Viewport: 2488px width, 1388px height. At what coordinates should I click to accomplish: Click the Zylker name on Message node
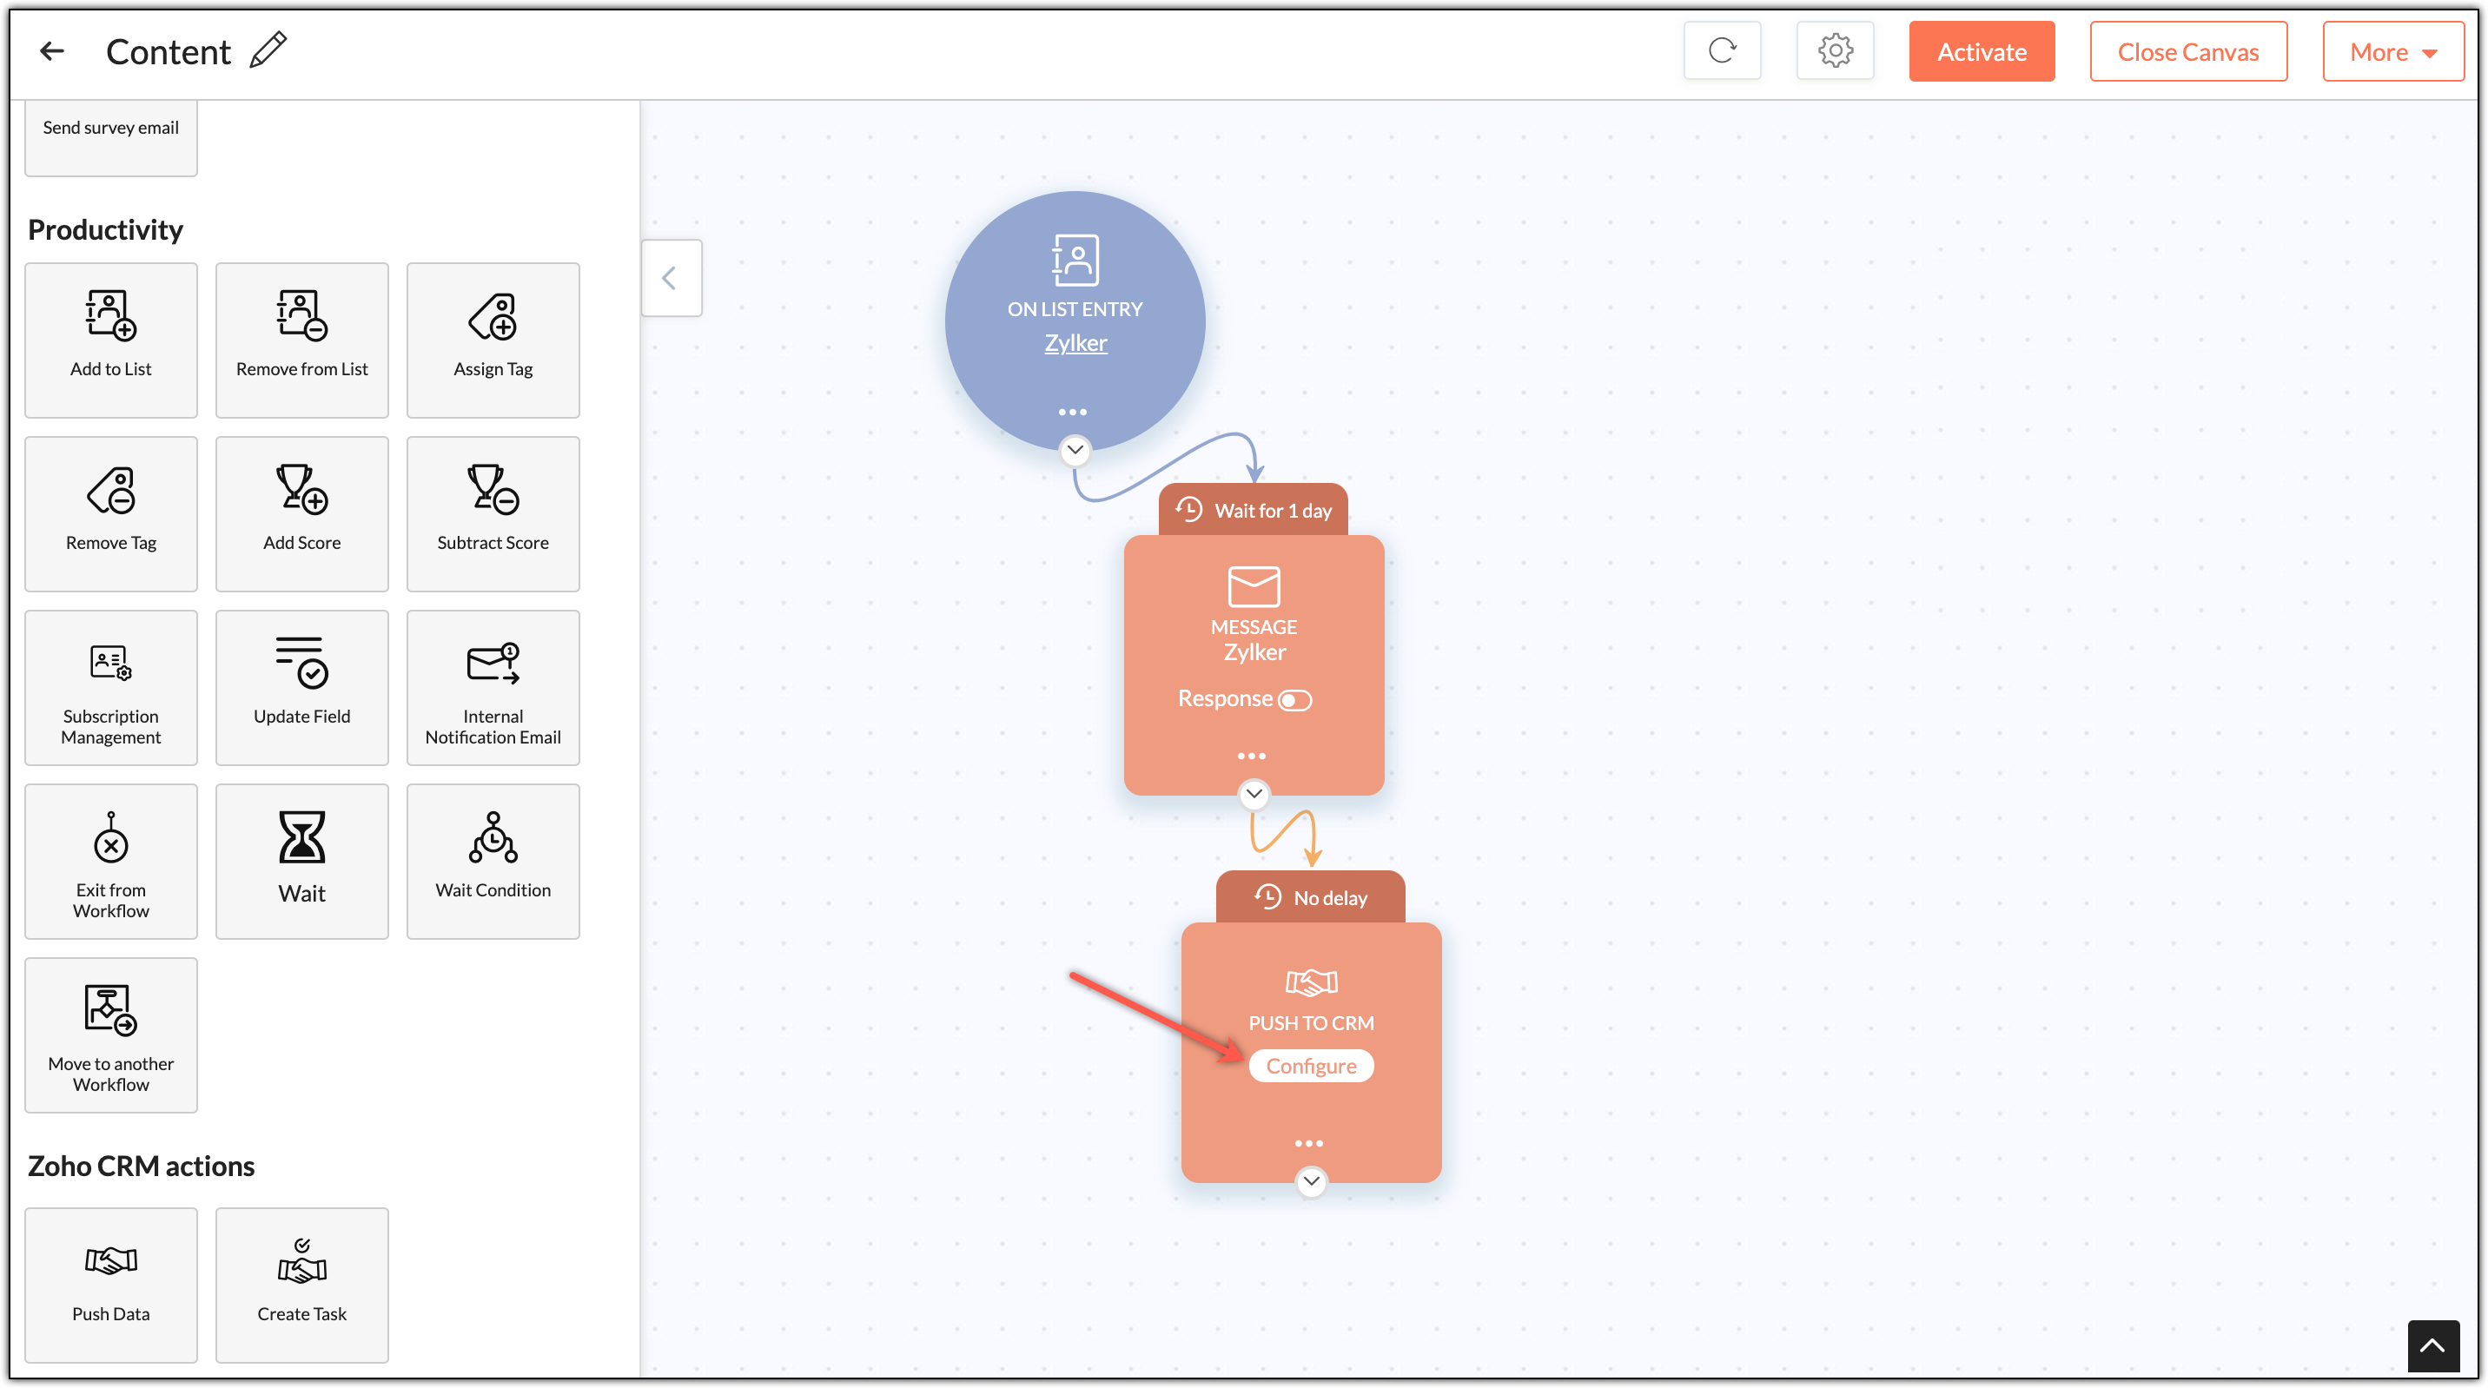tap(1254, 652)
